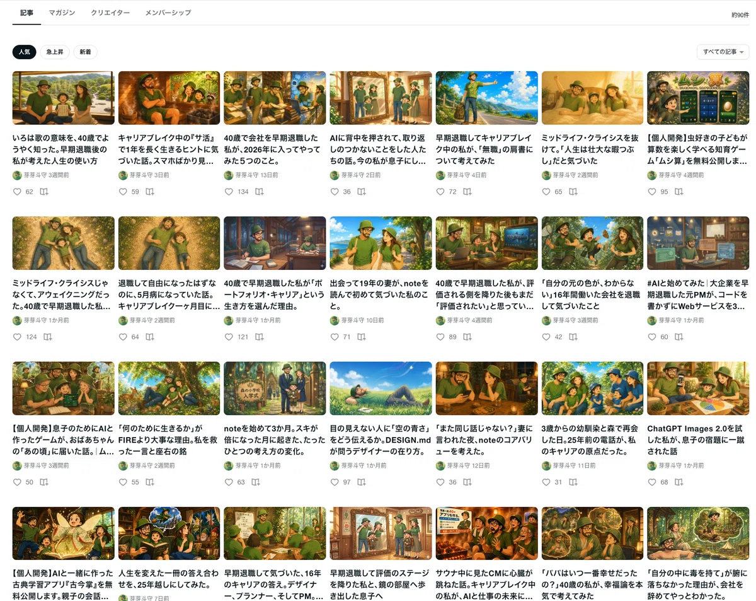Like the 「無職」の肩書 article with 72 likes
Viewport: 756px width, 601px height.
[440, 192]
